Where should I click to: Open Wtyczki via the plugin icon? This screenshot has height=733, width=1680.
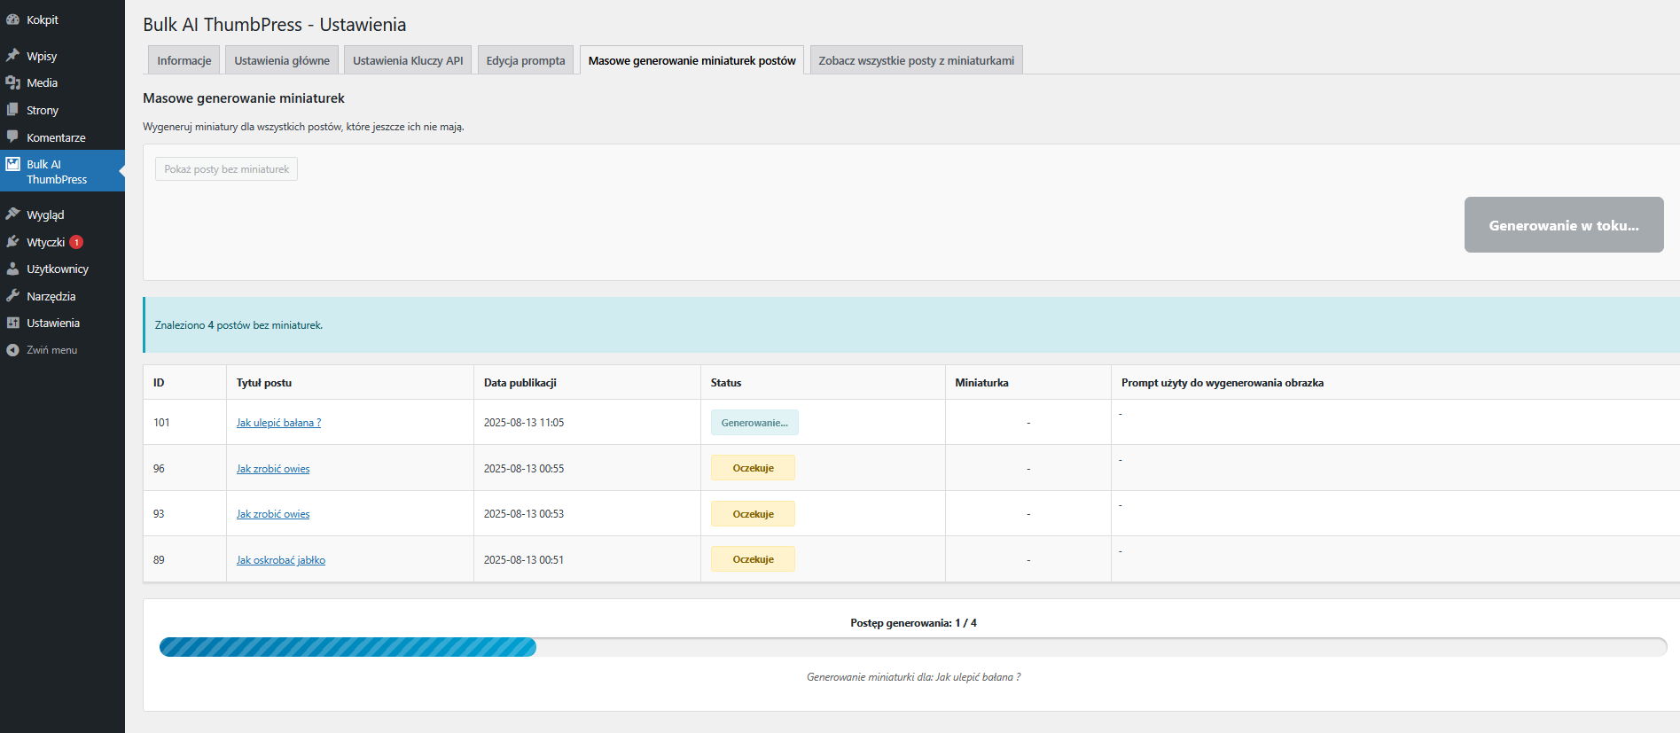point(12,242)
